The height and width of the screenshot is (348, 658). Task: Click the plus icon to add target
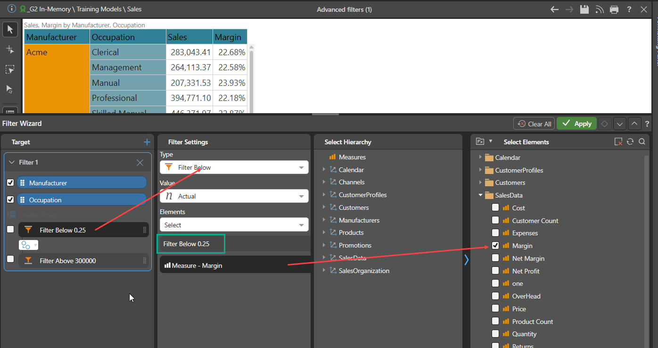coord(147,142)
